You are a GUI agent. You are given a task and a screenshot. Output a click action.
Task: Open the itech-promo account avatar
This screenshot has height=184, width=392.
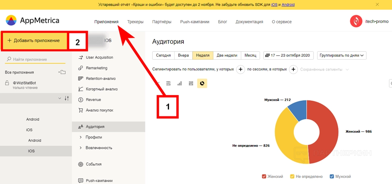[356, 21]
